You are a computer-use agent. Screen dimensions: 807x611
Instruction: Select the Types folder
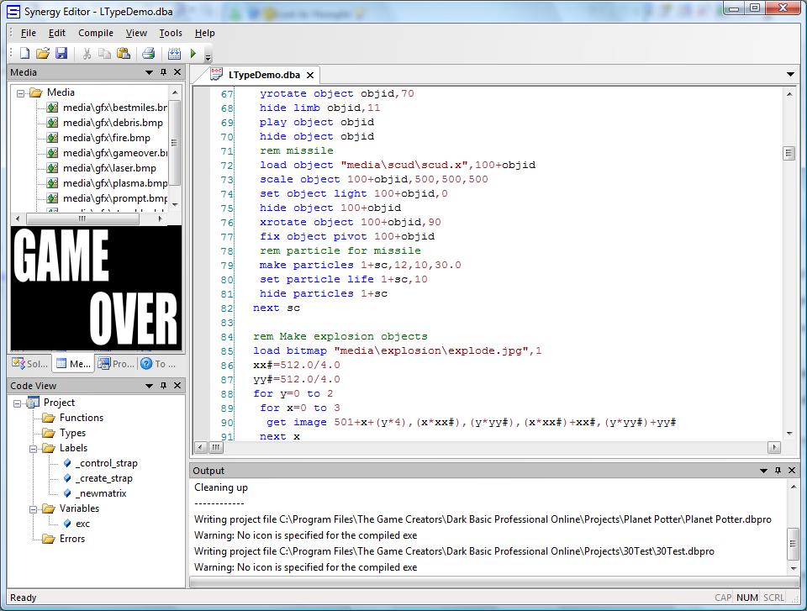click(x=72, y=433)
